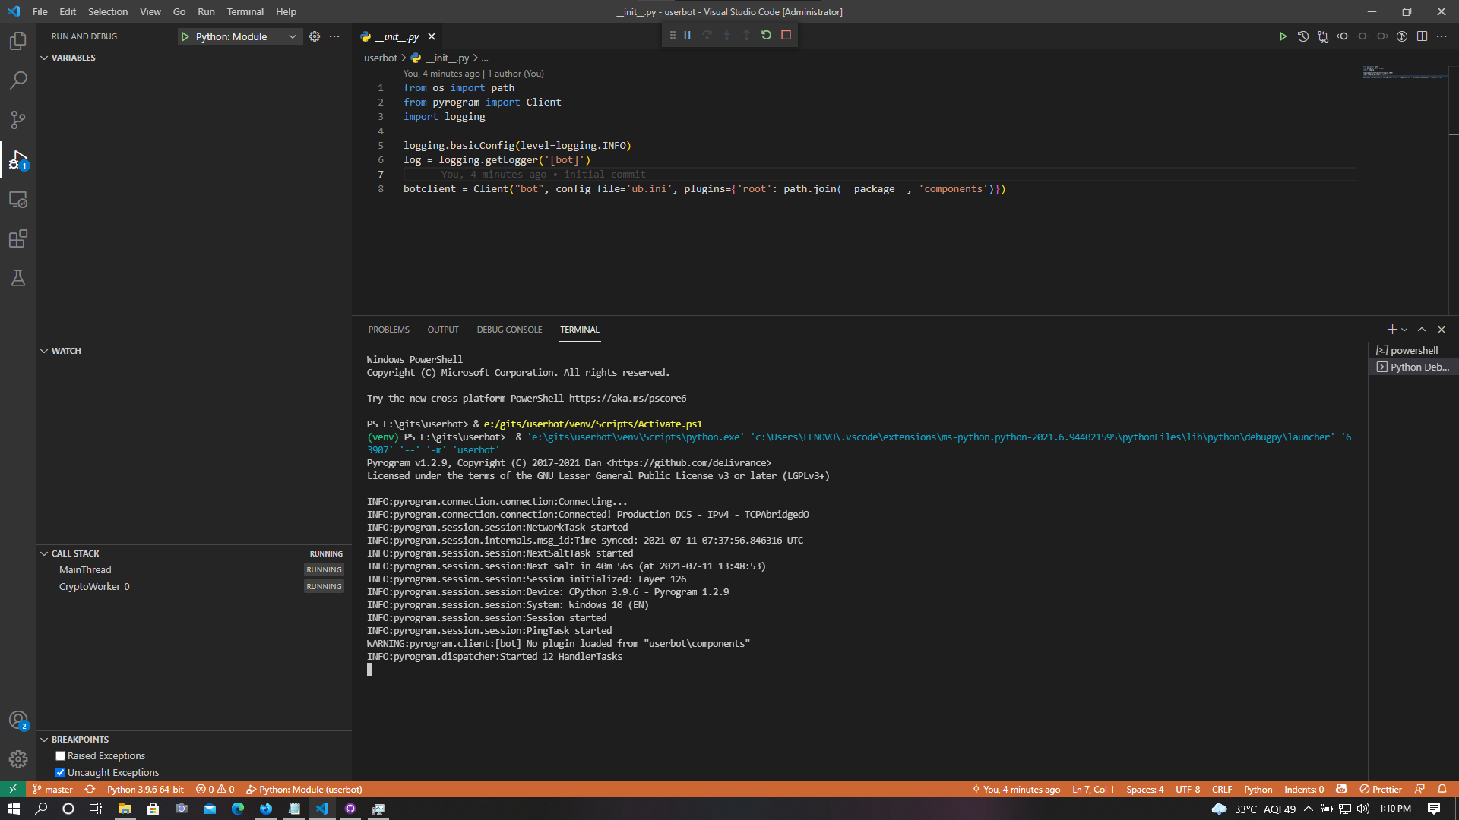1459x820 pixels.
Task: Click the editor minimap preview
Action: [1404, 72]
